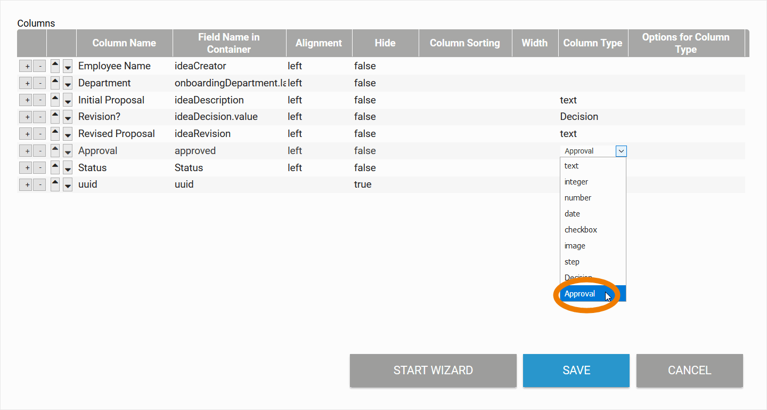Move Employee Name row down with arrow

coord(68,67)
